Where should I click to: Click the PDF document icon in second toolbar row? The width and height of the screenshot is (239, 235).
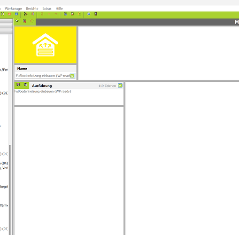[24, 21]
